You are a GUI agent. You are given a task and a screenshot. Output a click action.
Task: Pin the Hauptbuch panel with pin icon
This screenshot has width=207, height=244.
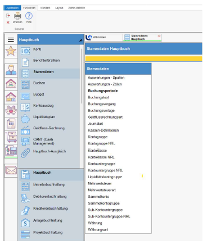[80, 40]
